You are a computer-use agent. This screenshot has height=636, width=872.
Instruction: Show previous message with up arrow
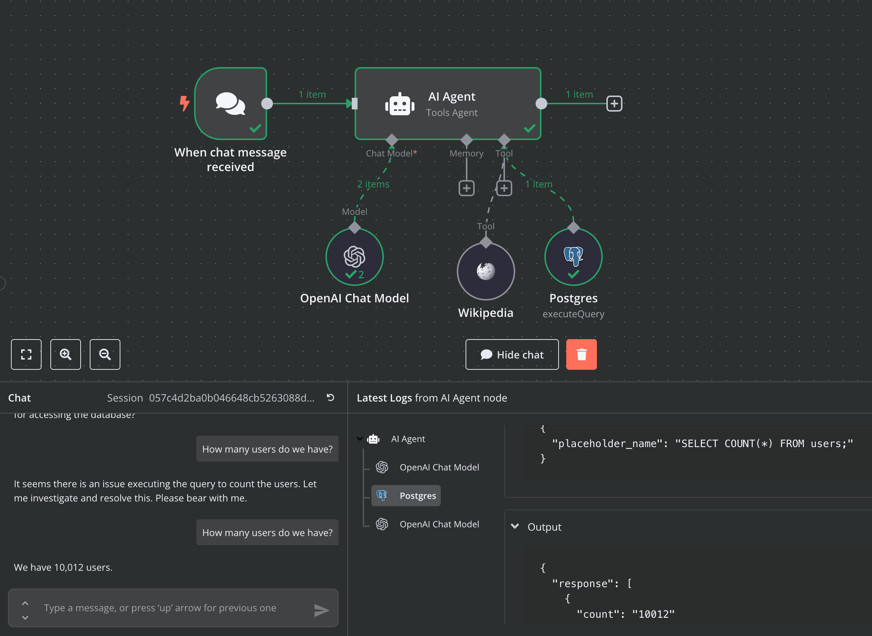tap(25, 603)
